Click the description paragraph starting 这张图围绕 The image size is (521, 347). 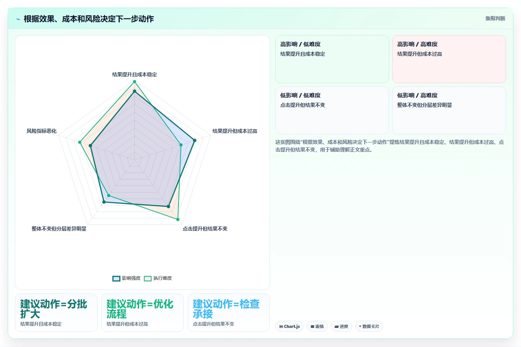390,146
